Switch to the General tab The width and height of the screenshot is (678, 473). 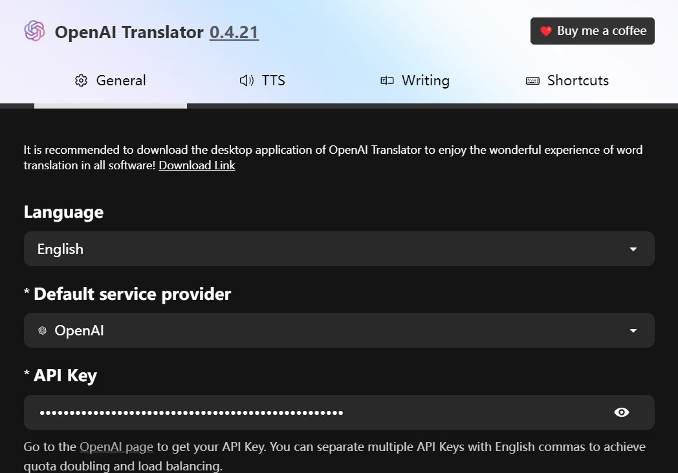click(111, 80)
